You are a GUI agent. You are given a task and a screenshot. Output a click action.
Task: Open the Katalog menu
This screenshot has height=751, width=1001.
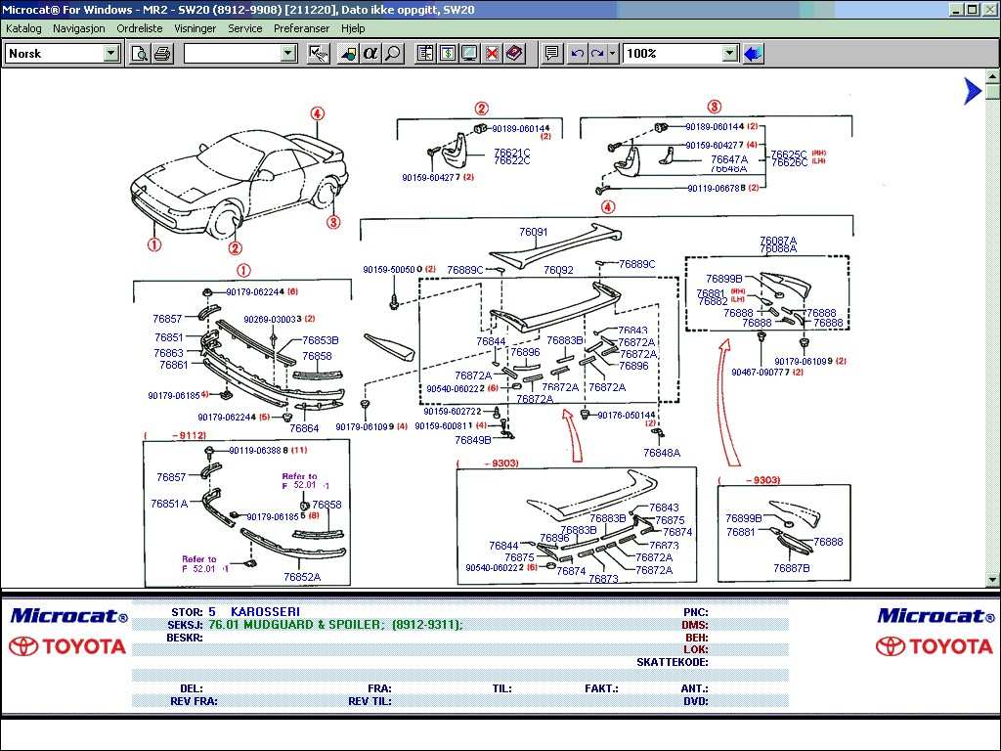(x=23, y=28)
